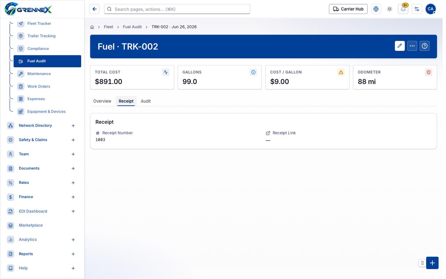Viewport: 446px width, 279px height.
Task: Select the Receipt tab
Action: click(x=126, y=101)
